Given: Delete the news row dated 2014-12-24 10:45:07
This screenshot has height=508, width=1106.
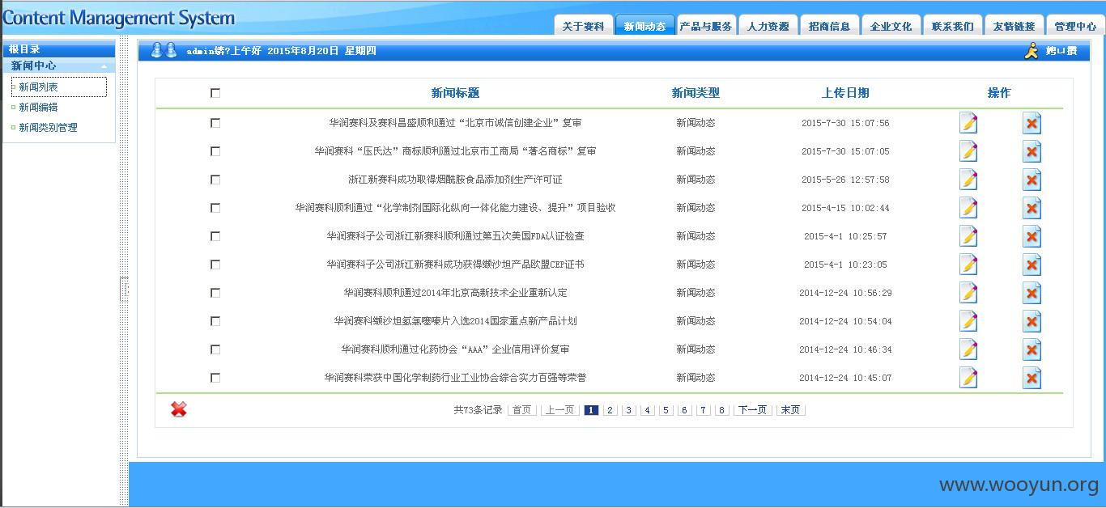Looking at the screenshot, I should 1032,378.
